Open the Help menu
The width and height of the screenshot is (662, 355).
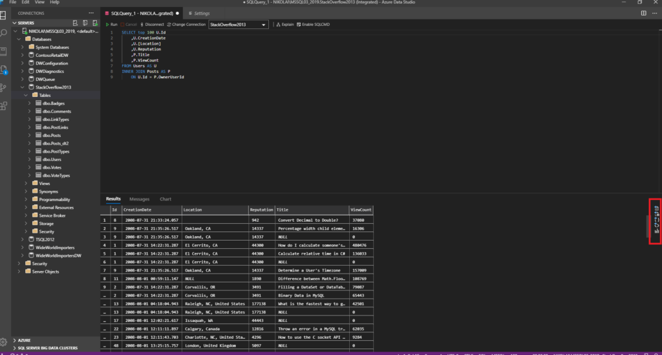point(54,2)
